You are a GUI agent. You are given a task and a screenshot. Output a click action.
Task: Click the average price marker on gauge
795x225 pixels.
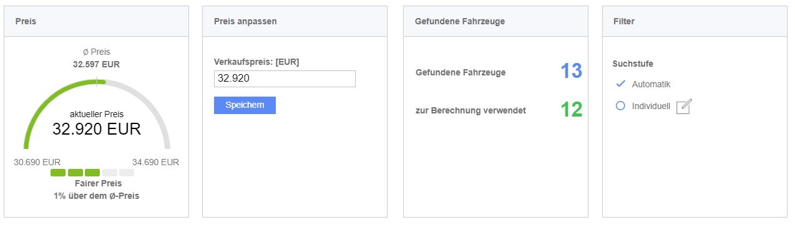(97, 80)
